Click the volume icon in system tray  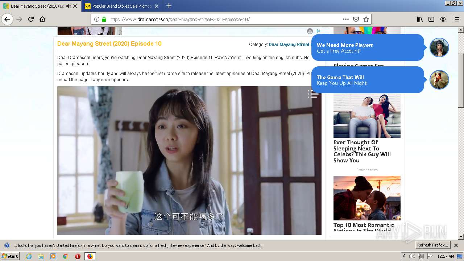click(x=412, y=256)
